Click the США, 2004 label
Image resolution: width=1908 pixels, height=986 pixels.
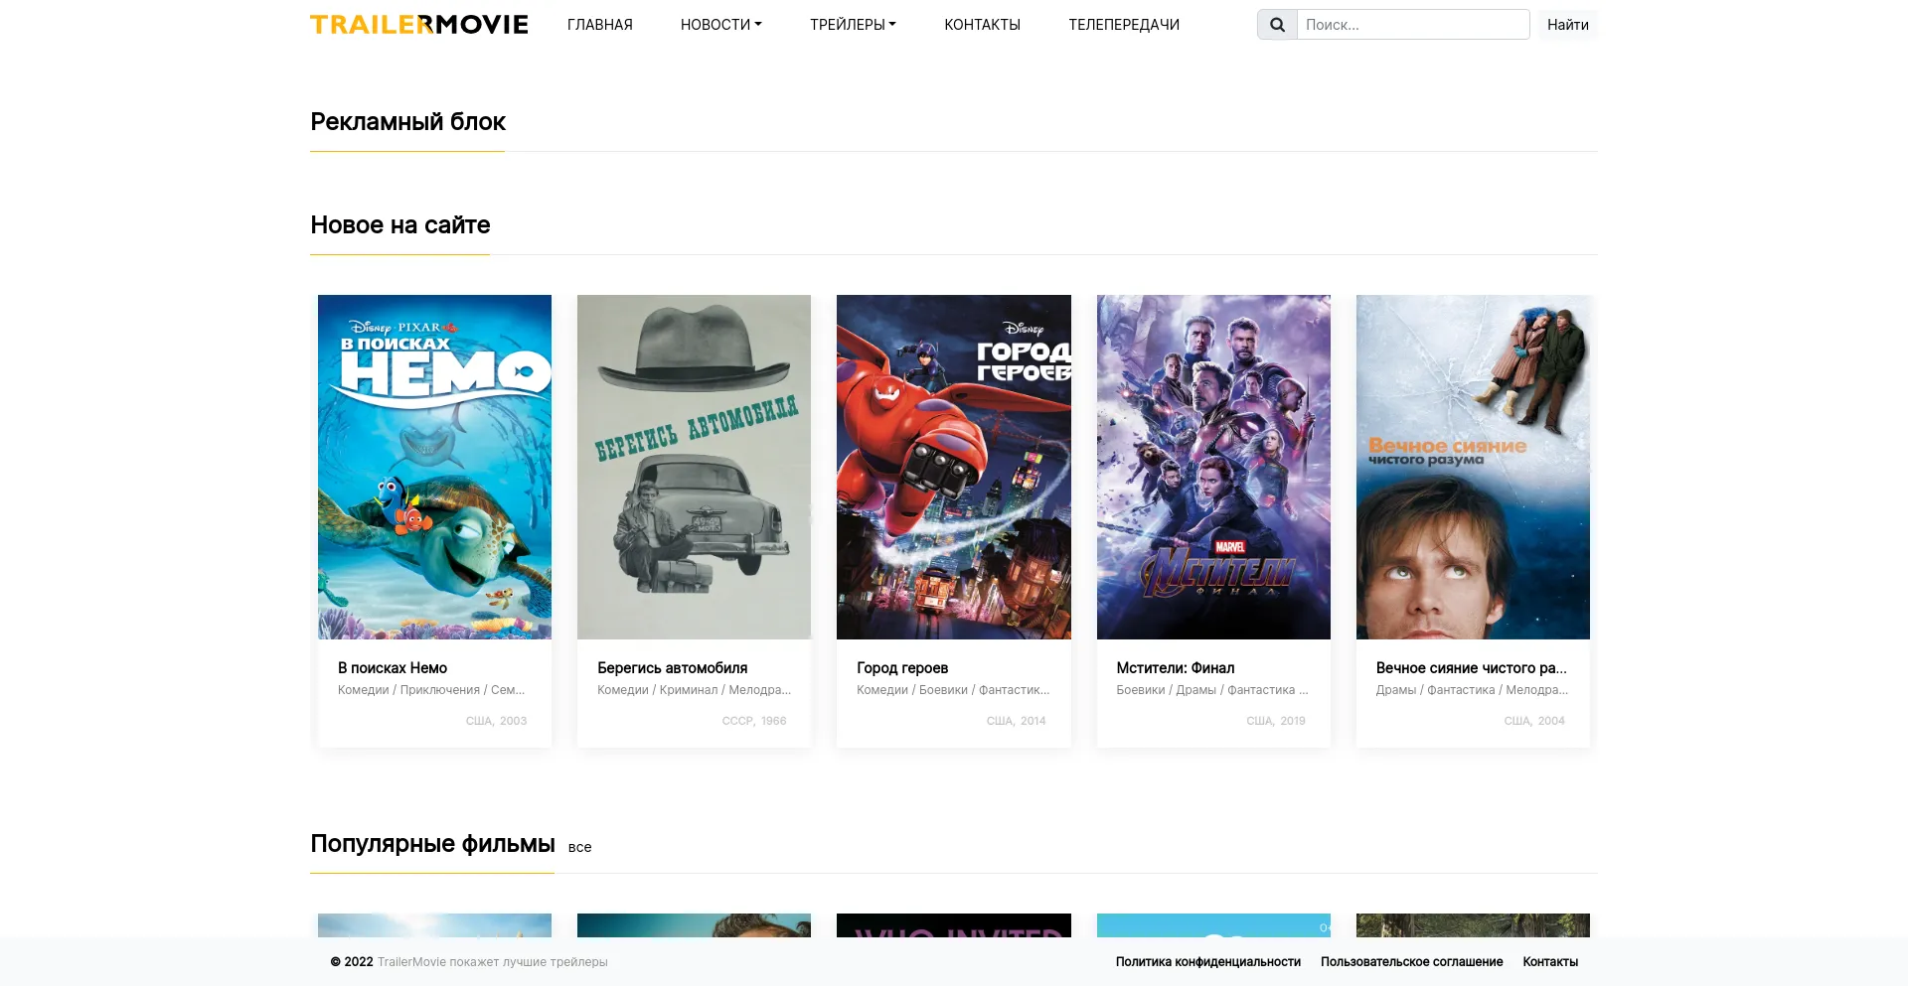(1534, 721)
